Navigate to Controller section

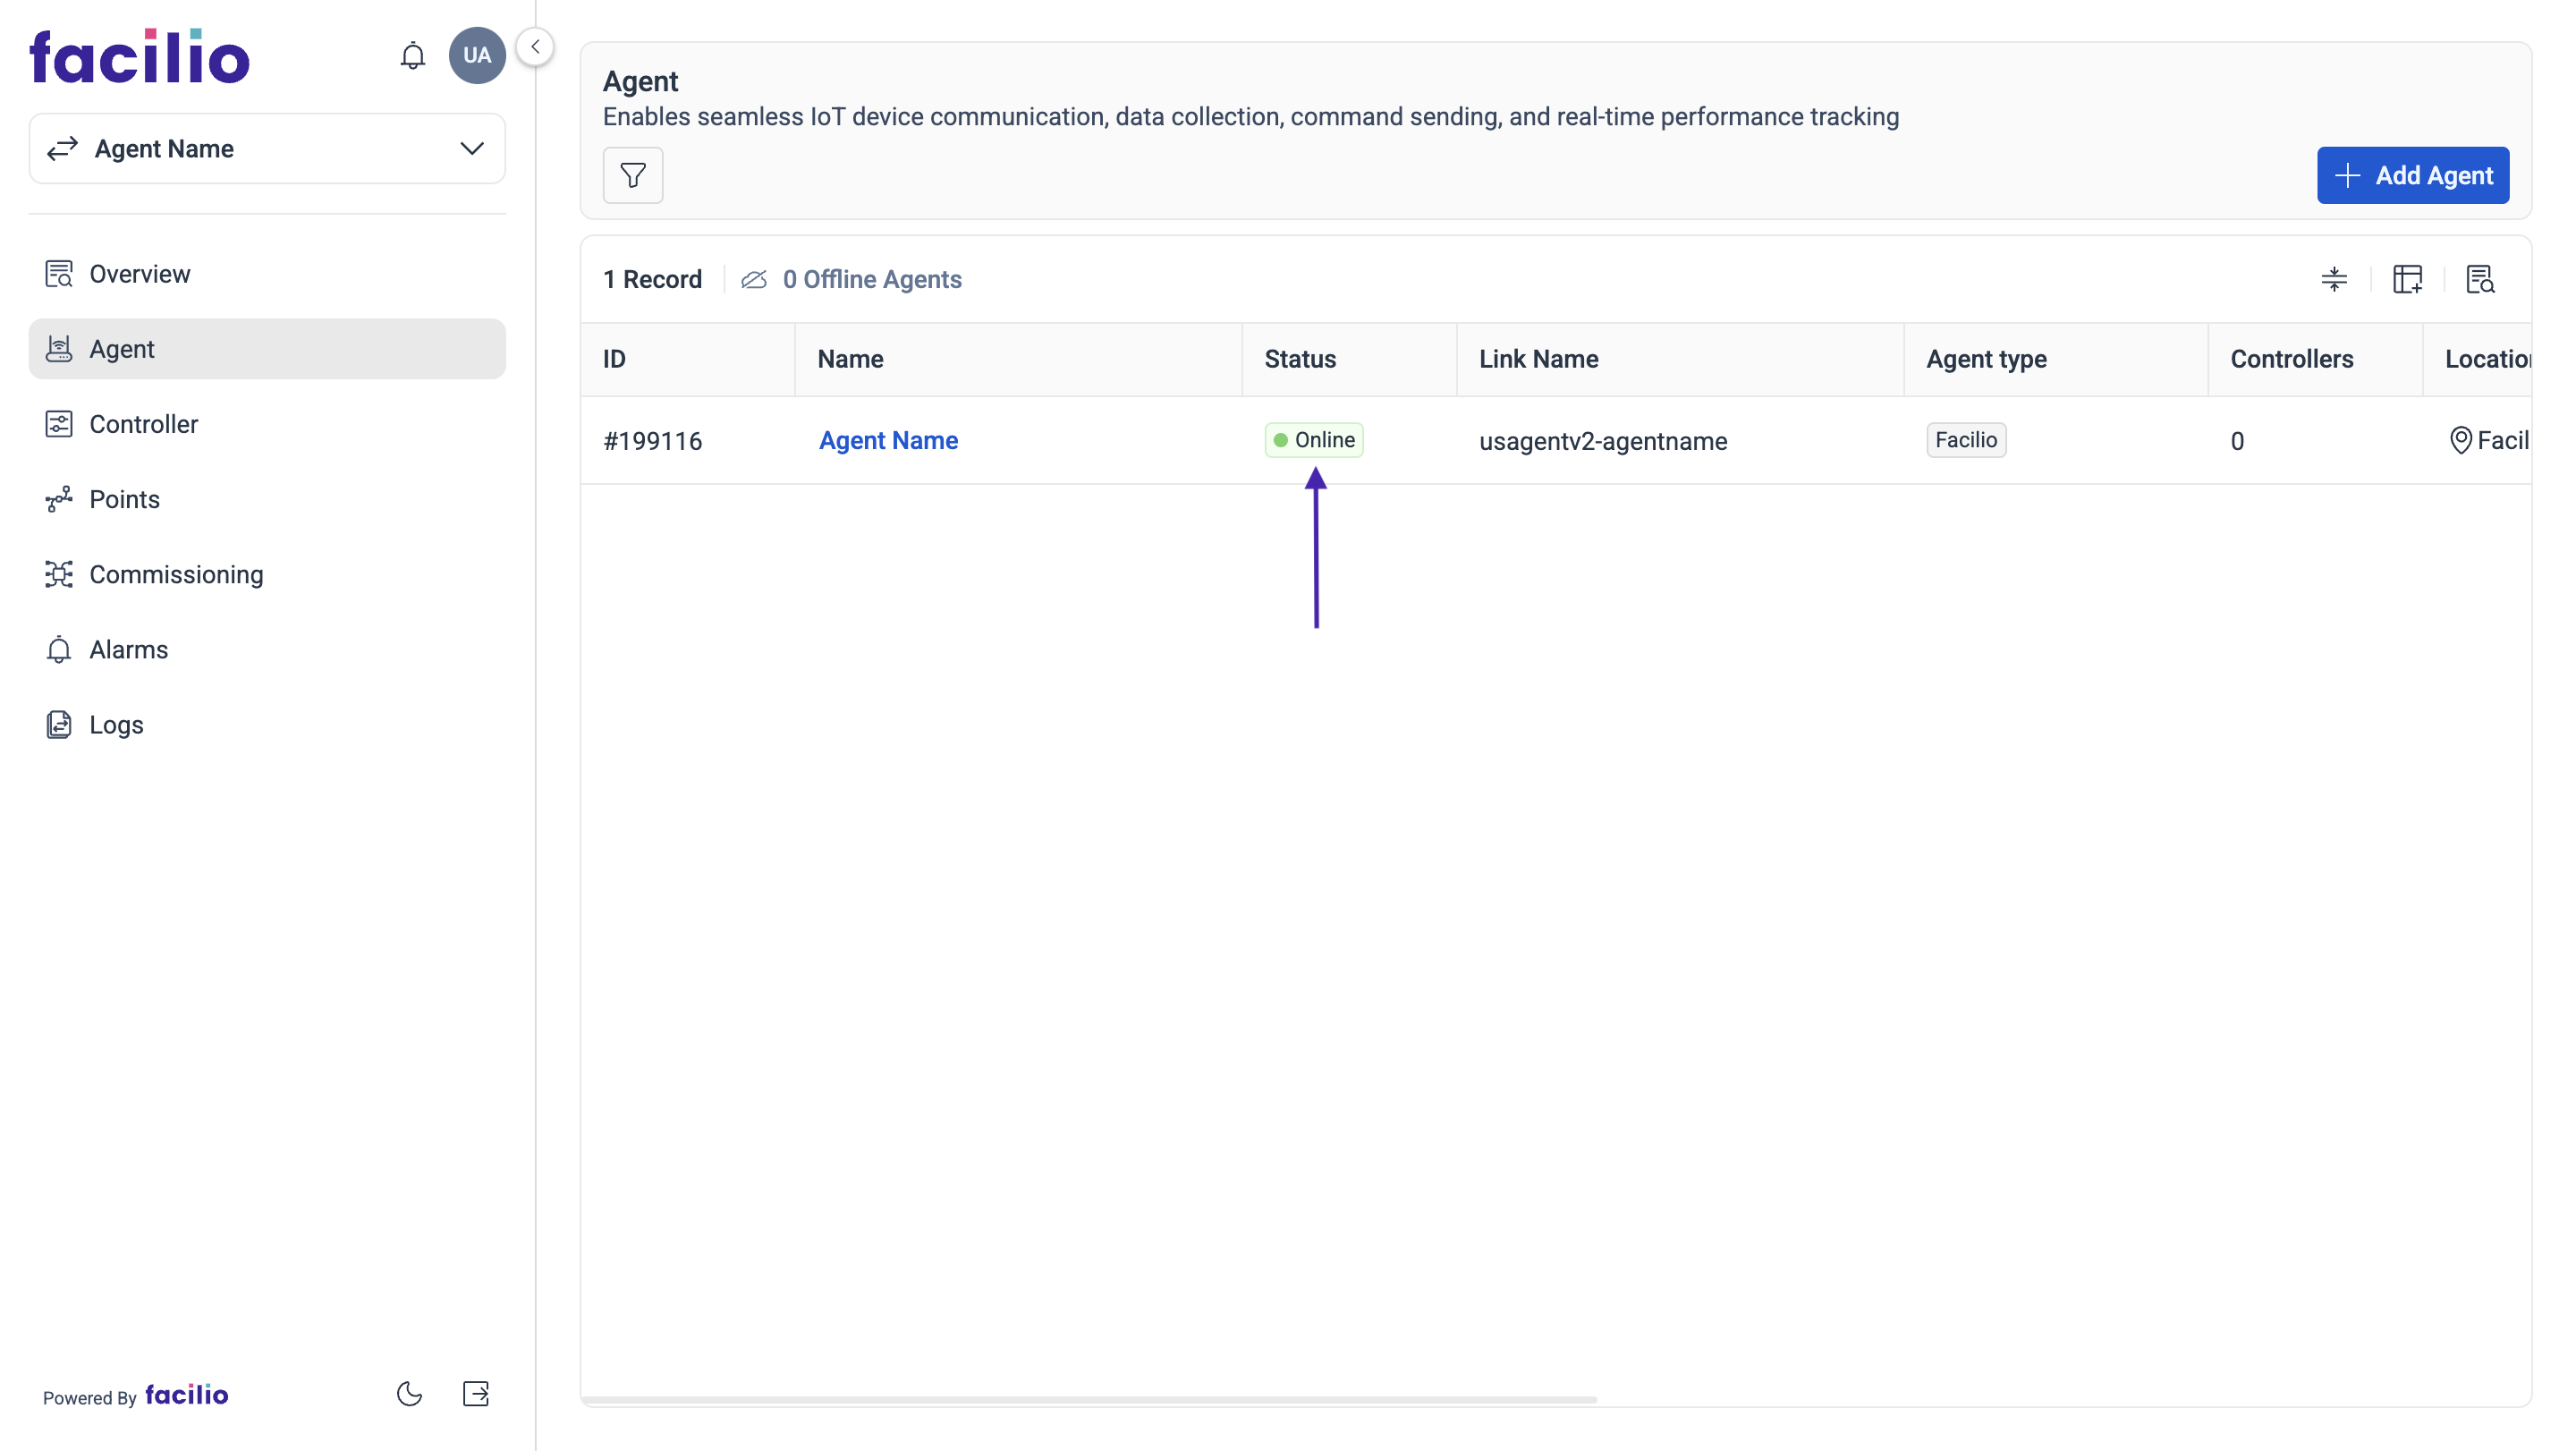click(143, 423)
